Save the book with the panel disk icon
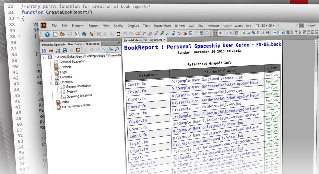Screen dimensions: 319x174 (x=65, y=50)
